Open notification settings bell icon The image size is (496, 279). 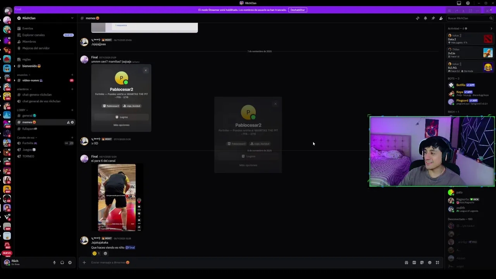click(x=425, y=18)
